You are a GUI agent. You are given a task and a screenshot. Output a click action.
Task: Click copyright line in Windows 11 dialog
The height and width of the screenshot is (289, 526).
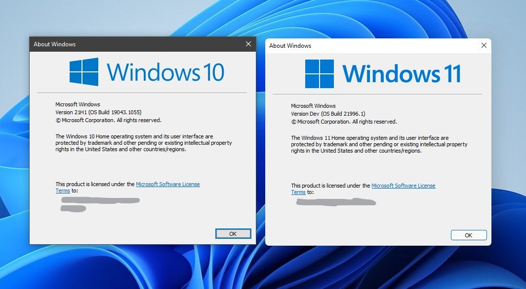pyautogui.click(x=344, y=122)
